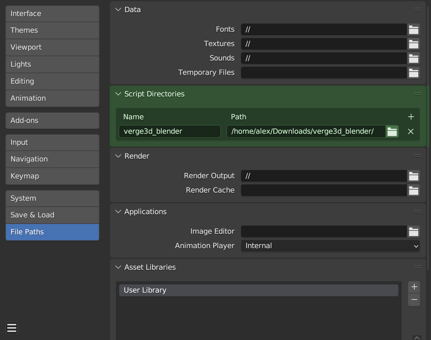Screen dimensions: 431x340
Task: Browse folder for verge3d_blender script directory
Action: click(x=392, y=131)
